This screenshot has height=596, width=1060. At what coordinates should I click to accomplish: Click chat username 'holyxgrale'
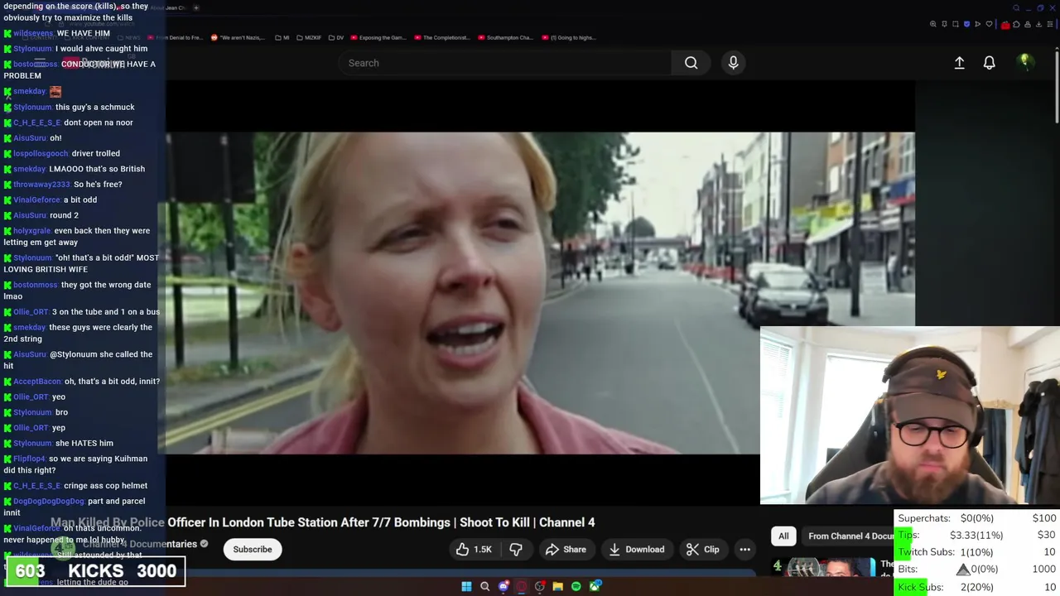pyautogui.click(x=32, y=231)
